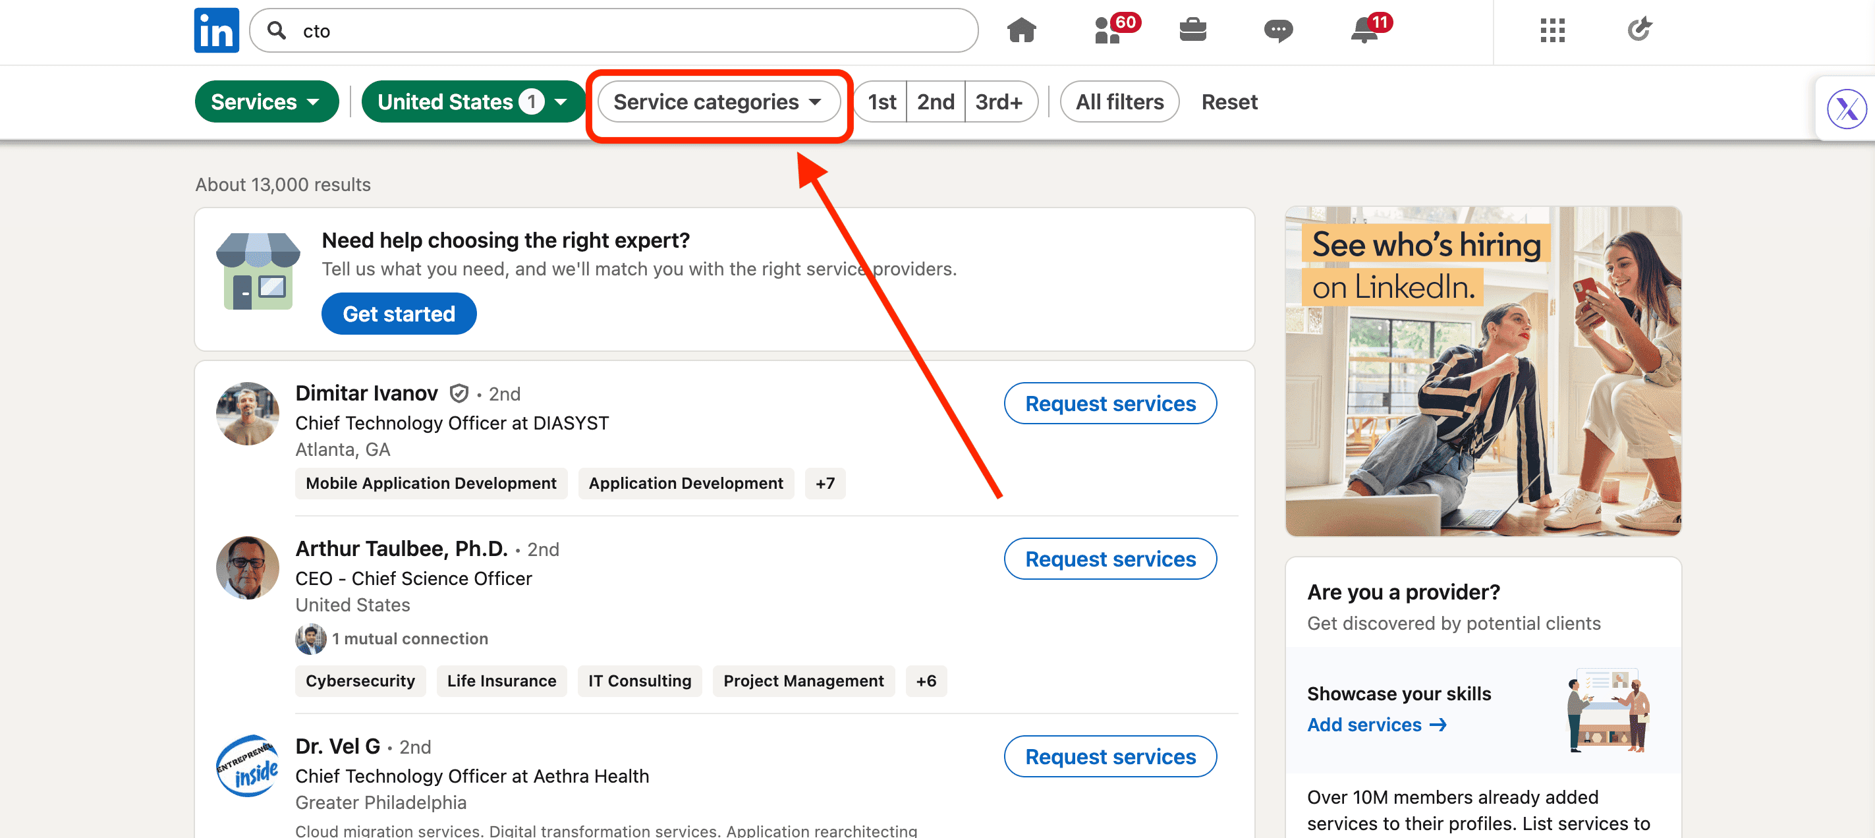The image size is (1875, 838).
Task: Toggle the 2nd connections filter
Action: point(936,101)
